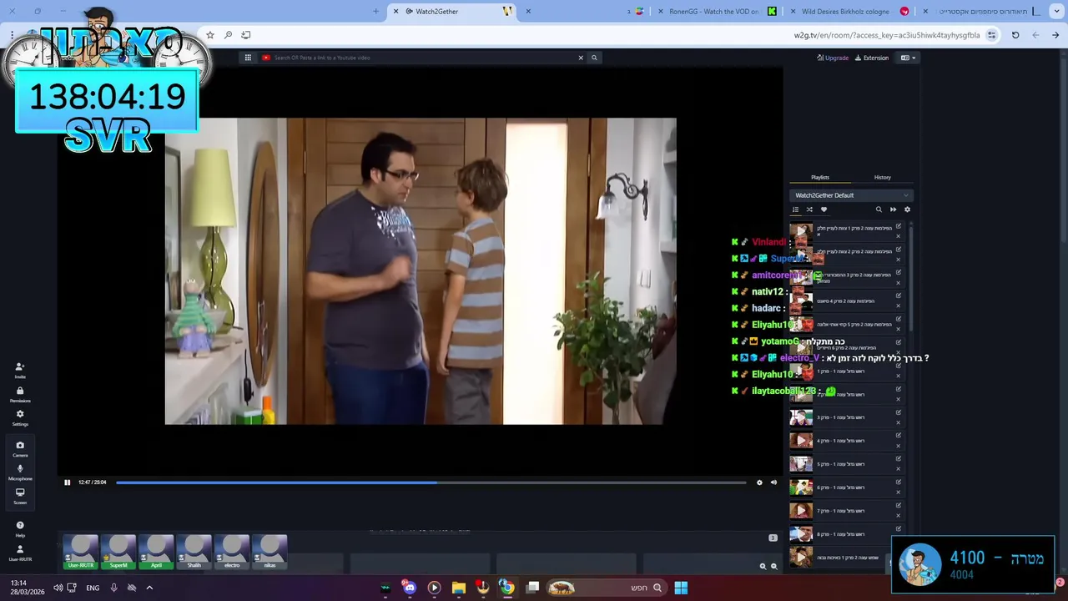Screen dimensions: 1068x601
Task: Click the playlist list-order icon
Action: [795, 210]
